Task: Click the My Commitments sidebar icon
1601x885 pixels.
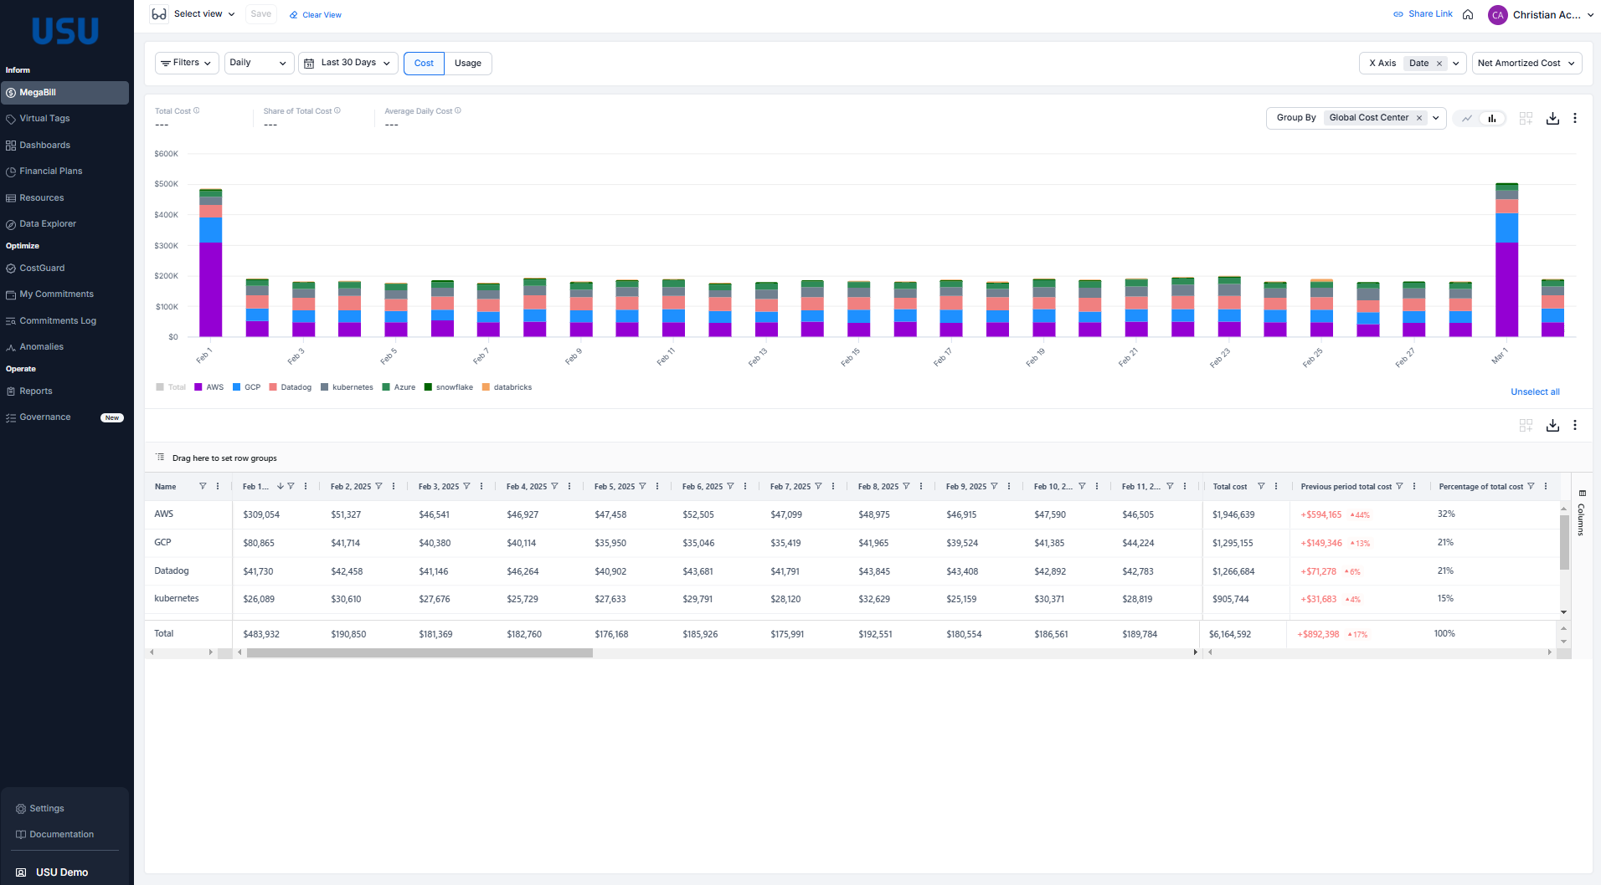Action: pos(11,294)
